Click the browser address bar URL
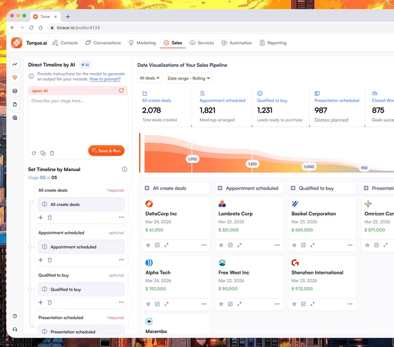The image size is (394, 347). (x=78, y=28)
